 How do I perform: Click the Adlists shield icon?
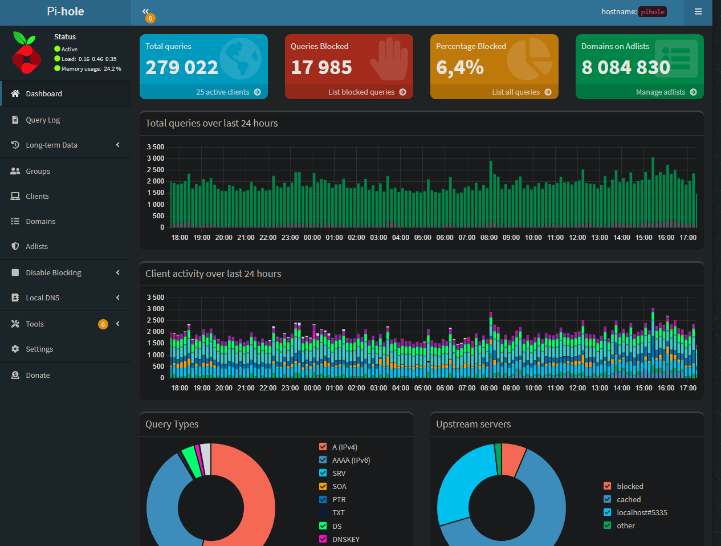[x=15, y=246]
